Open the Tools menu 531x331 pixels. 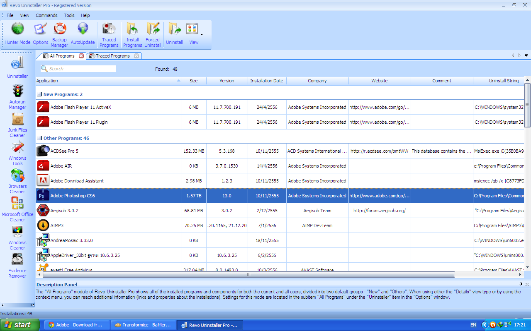click(x=69, y=15)
